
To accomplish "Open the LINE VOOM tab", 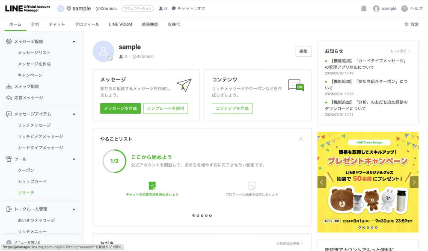I will click(120, 24).
